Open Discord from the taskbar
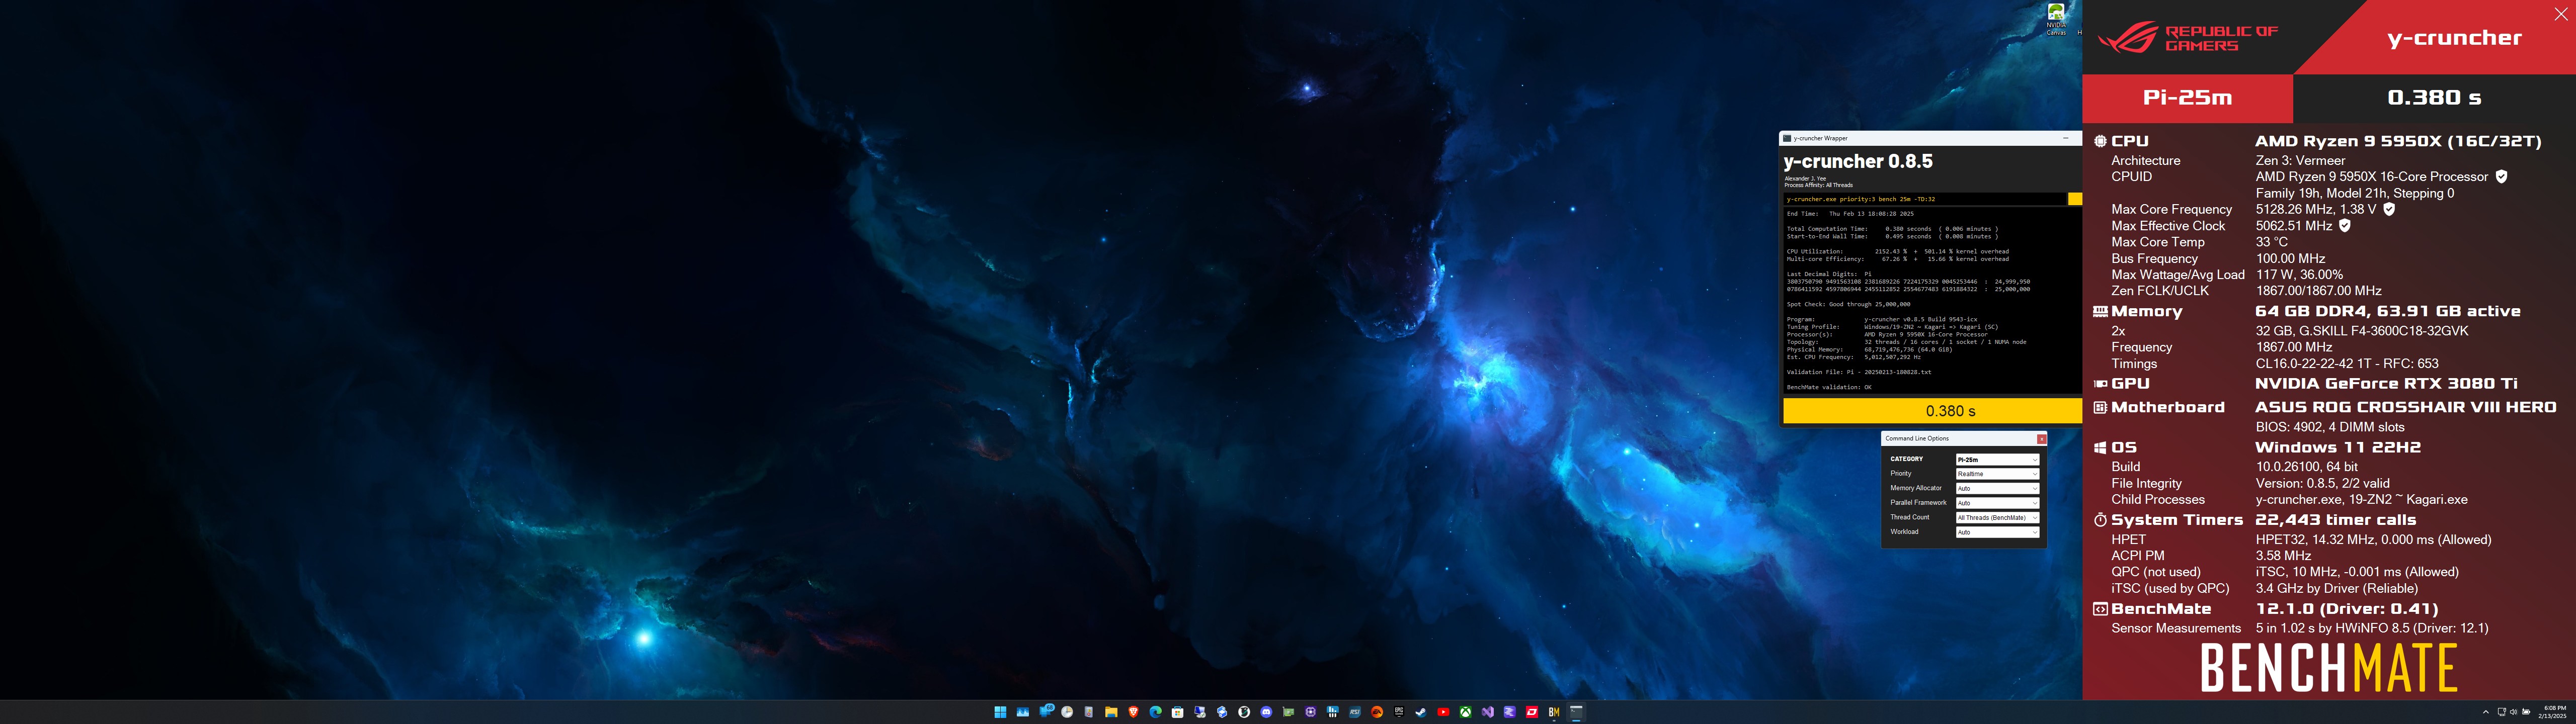Viewport: 2576px width, 724px height. 1266,712
